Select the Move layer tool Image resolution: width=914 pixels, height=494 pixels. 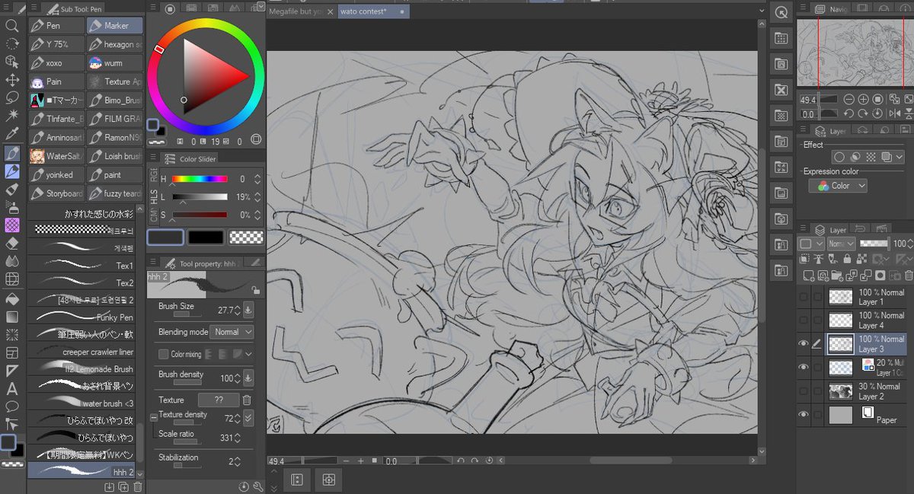12,80
